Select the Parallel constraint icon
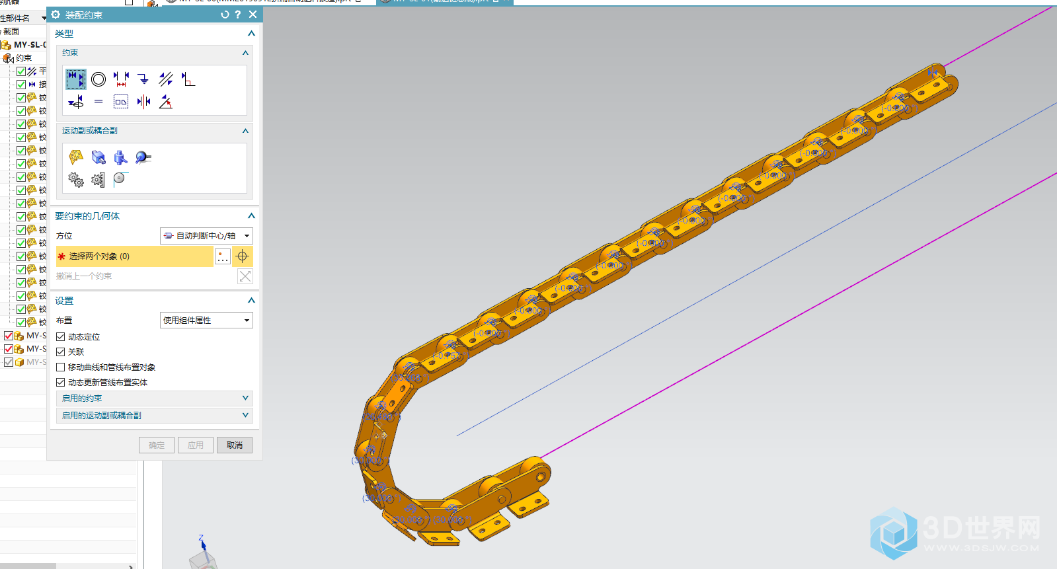 tap(166, 79)
